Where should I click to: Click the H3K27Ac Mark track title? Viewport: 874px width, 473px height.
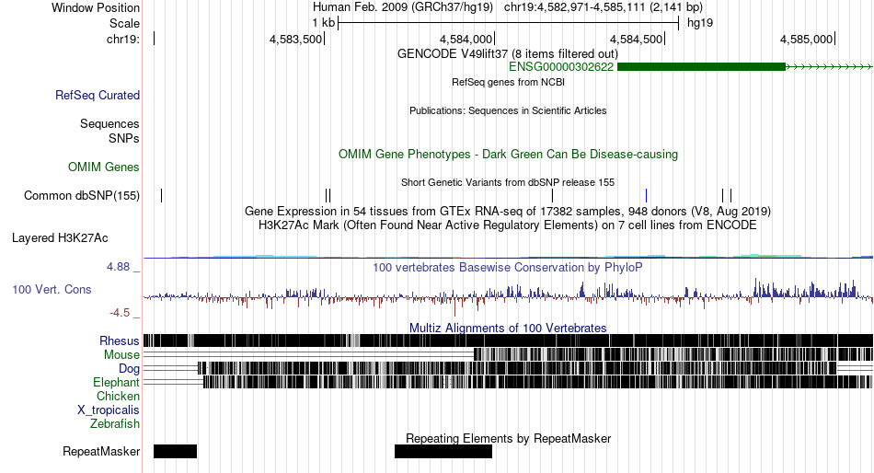508,225
